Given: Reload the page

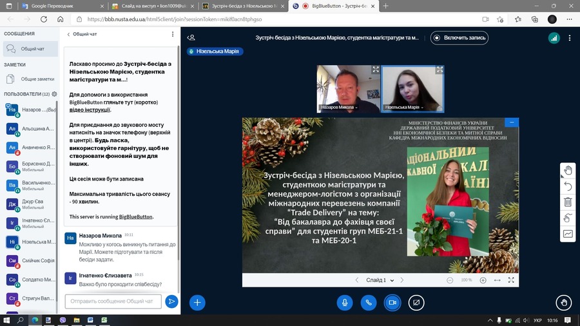Looking at the screenshot, I should coord(44,19).
